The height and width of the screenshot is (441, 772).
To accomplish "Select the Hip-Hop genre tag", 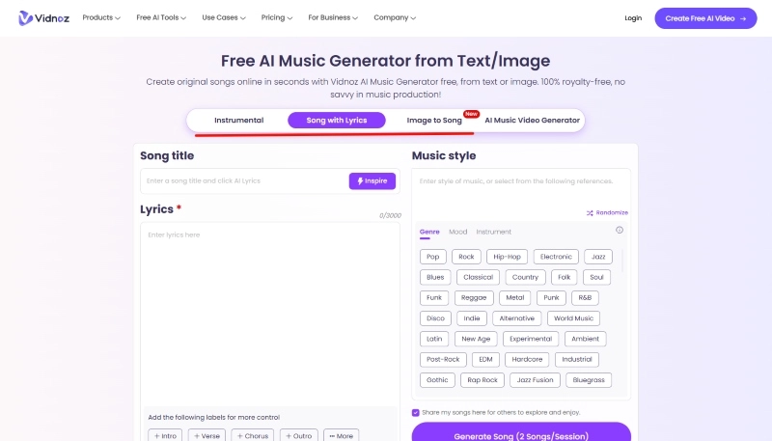I will [x=507, y=257].
